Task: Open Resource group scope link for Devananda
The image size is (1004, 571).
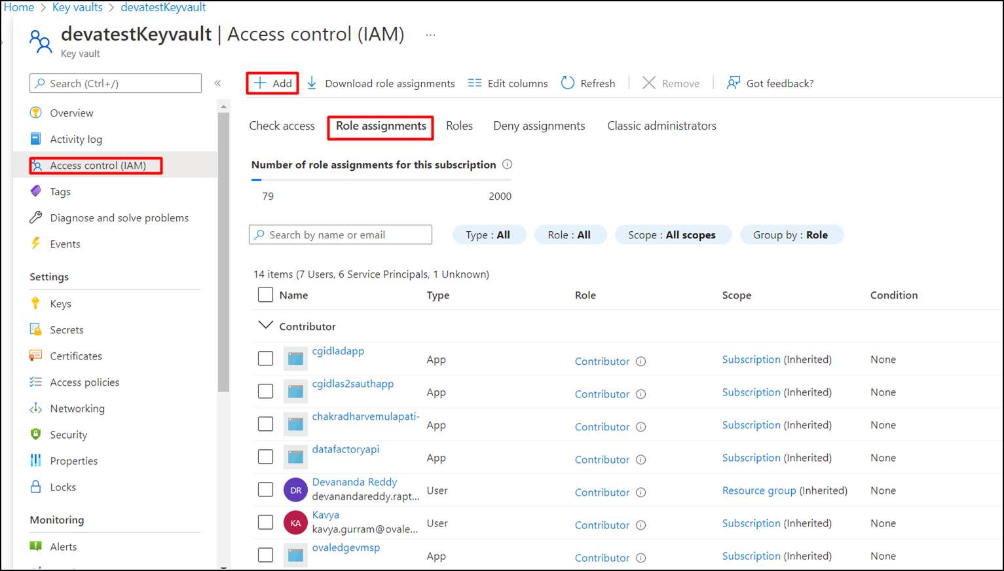Action: point(759,490)
